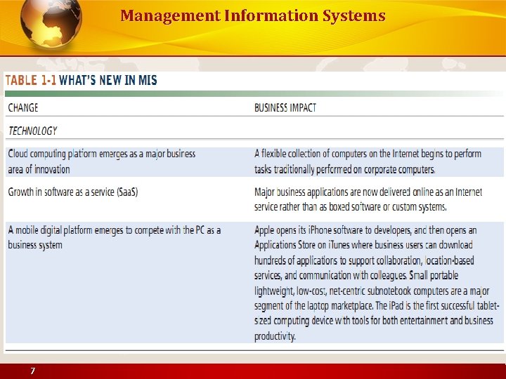Select the 'TABLE 1-1 WHAT'S NEW IN MIS' heading
Image resolution: width=506 pixels, height=379 pixels.
pyautogui.click(x=81, y=80)
